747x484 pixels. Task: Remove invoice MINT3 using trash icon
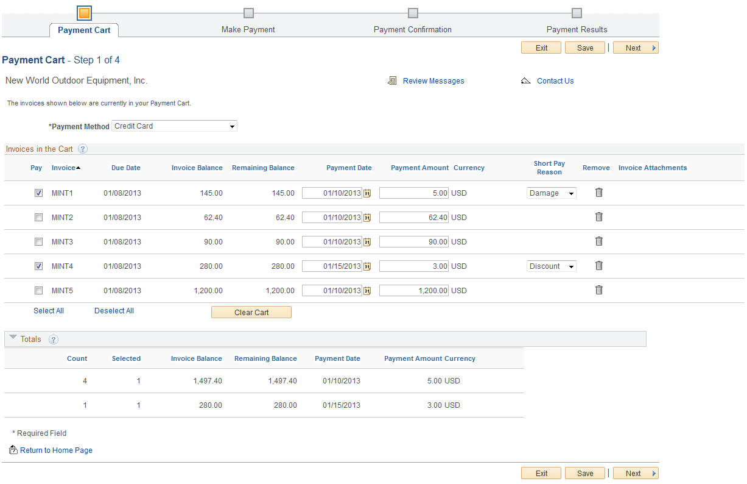pyautogui.click(x=598, y=241)
